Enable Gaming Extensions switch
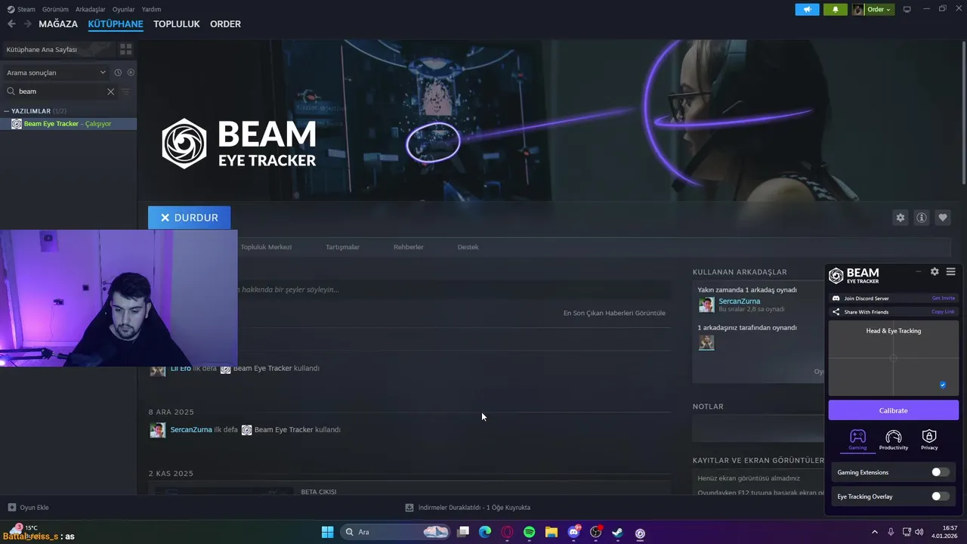This screenshot has height=544, width=967. (940, 472)
